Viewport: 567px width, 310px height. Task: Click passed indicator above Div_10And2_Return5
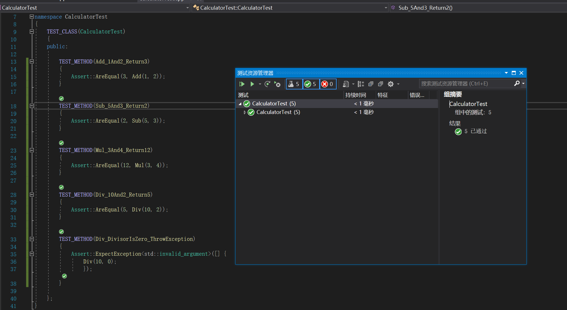click(61, 187)
